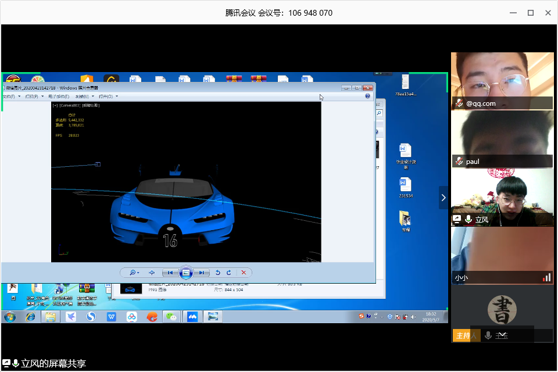Start the slideshow with center play button
The height and width of the screenshot is (372, 558).
[x=185, y=272]
